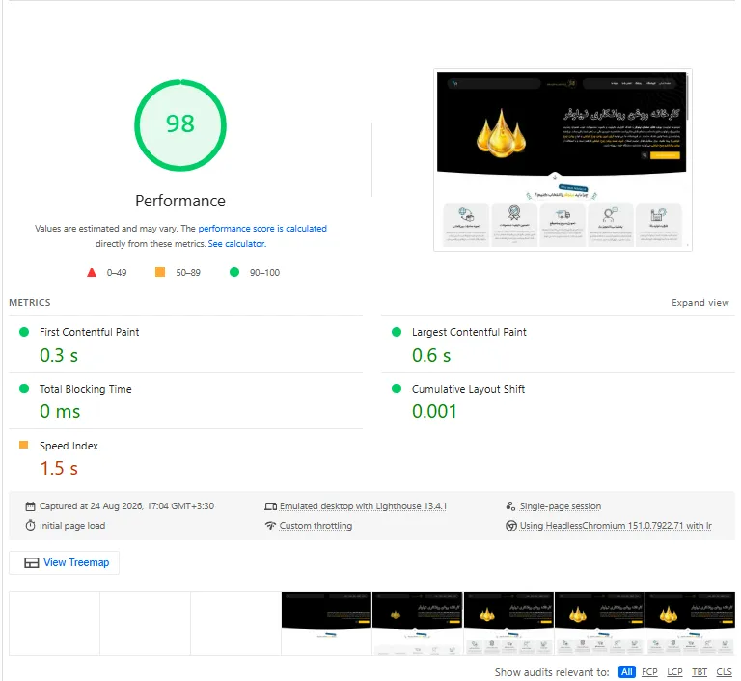Click the green dot for Largest Contentful Paint

tap(397, 332)
